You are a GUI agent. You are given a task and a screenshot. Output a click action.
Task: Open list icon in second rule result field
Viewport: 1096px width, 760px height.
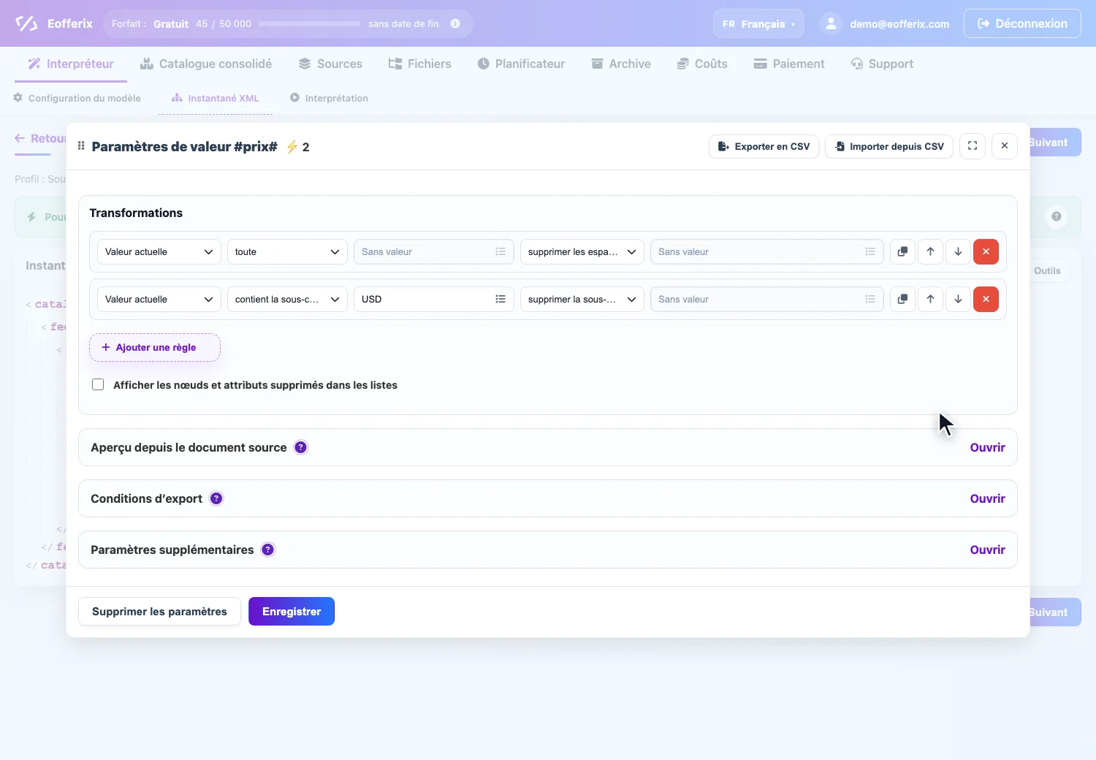click(870, 300)
